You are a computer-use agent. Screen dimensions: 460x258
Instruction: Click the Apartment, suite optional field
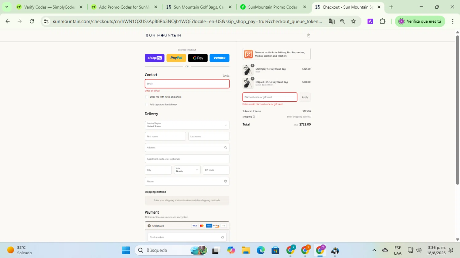(187, 159)
